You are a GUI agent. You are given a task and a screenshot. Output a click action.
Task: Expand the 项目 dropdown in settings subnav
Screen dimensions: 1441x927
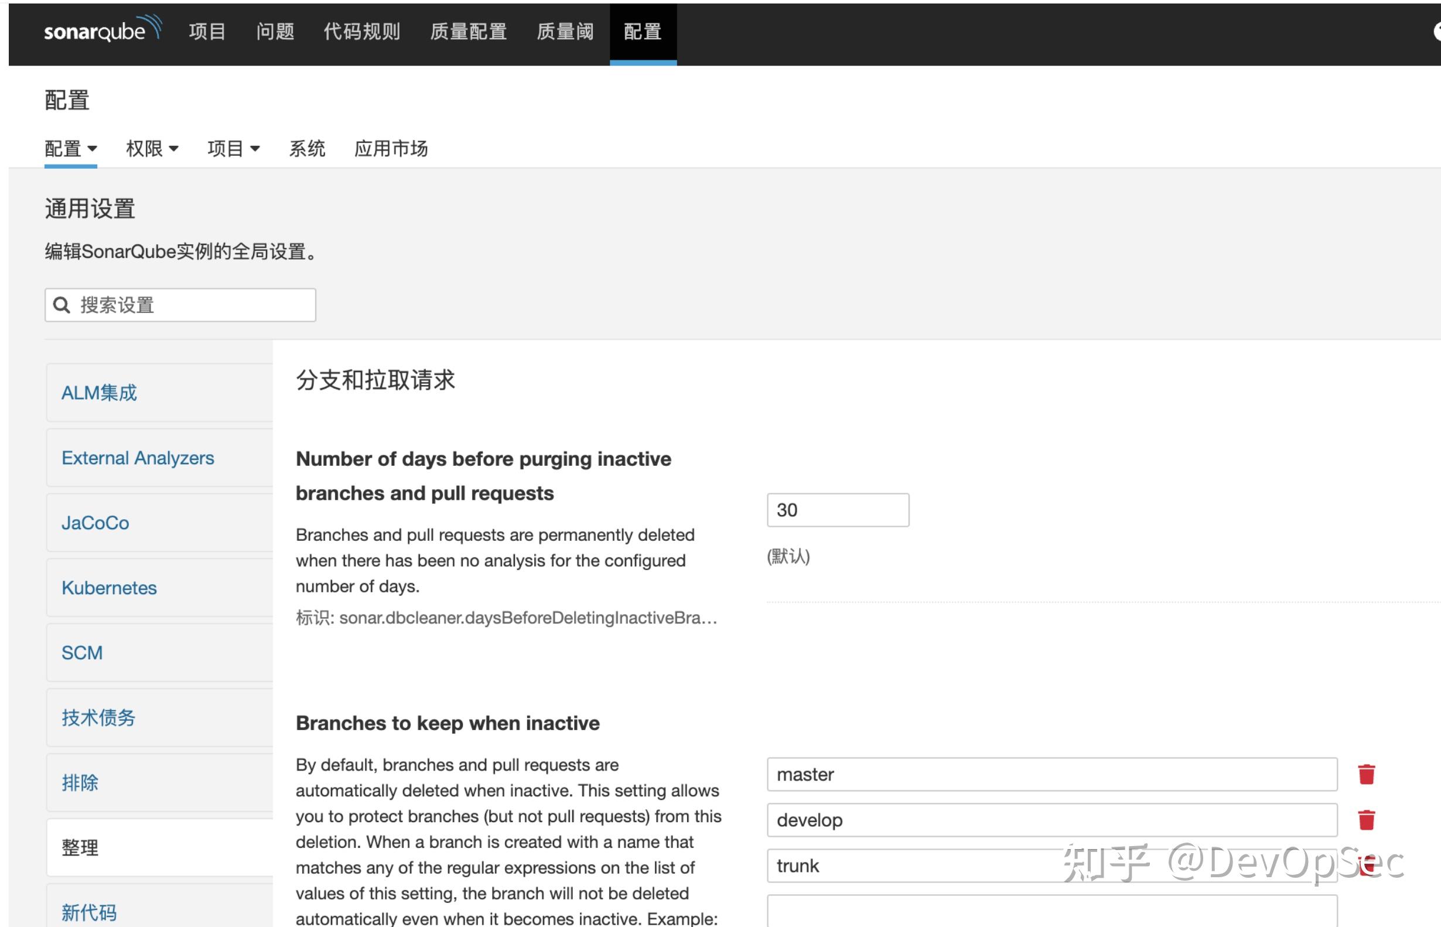point(234,148)
